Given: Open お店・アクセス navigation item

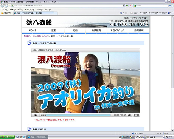Looking at the screenshot, I should [117, 31].
